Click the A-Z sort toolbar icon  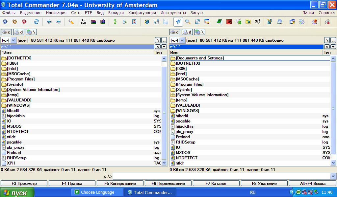click(x=125, y=22)
